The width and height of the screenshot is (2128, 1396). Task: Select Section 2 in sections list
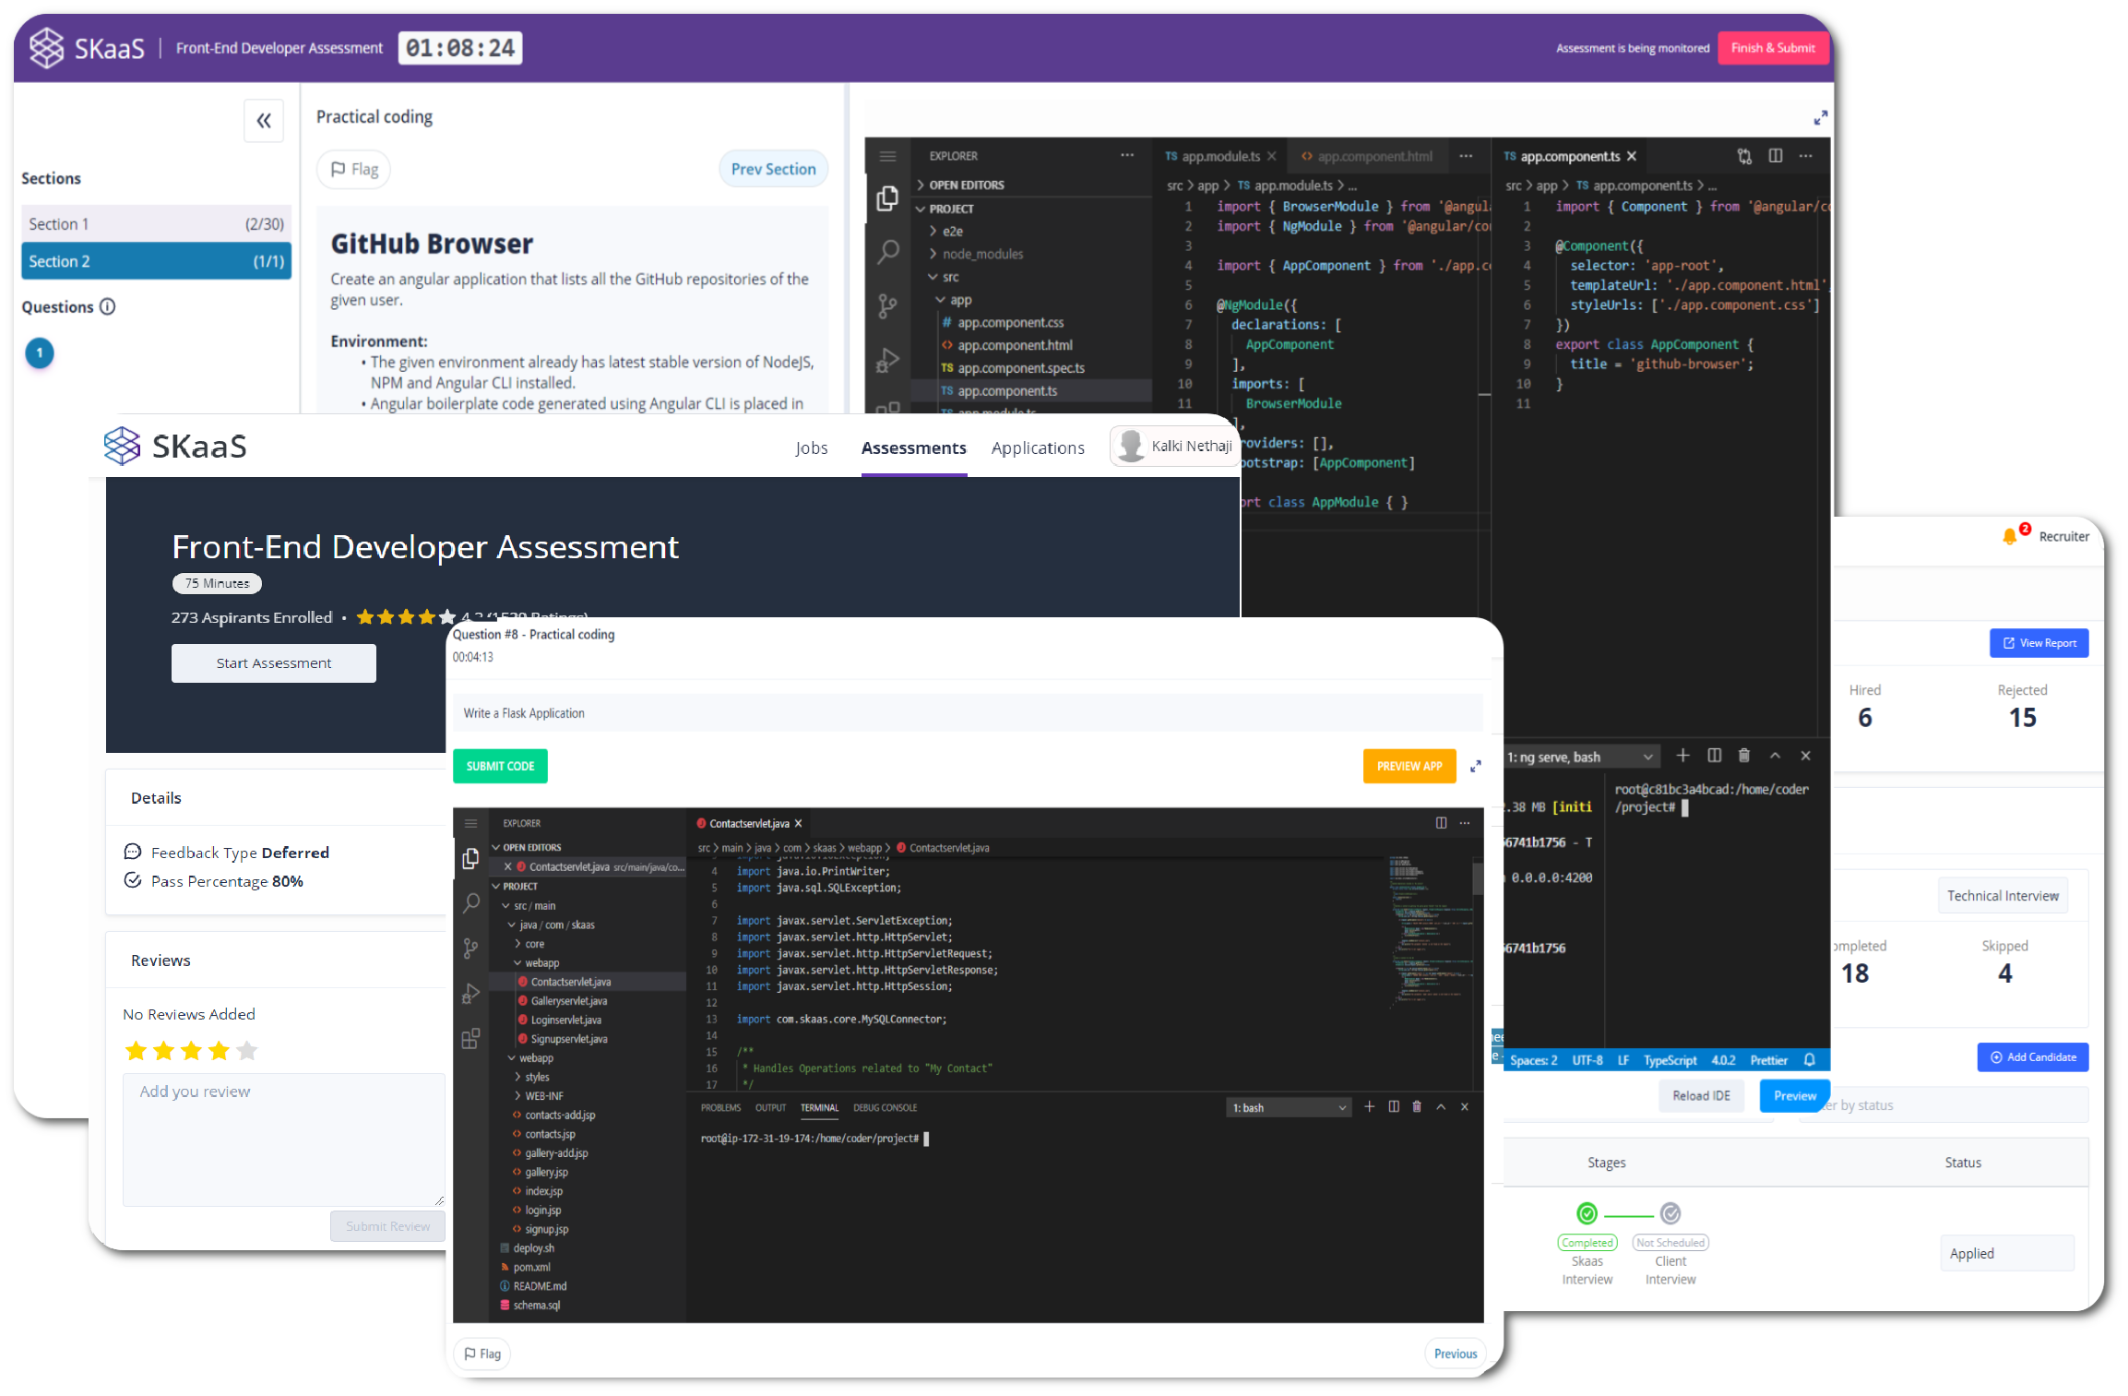(x=156, y=261)
